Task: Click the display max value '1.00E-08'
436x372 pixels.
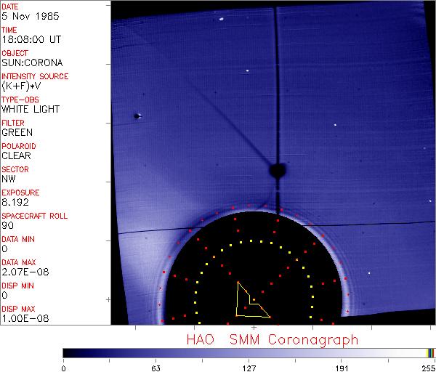Action: click(22, 318)
